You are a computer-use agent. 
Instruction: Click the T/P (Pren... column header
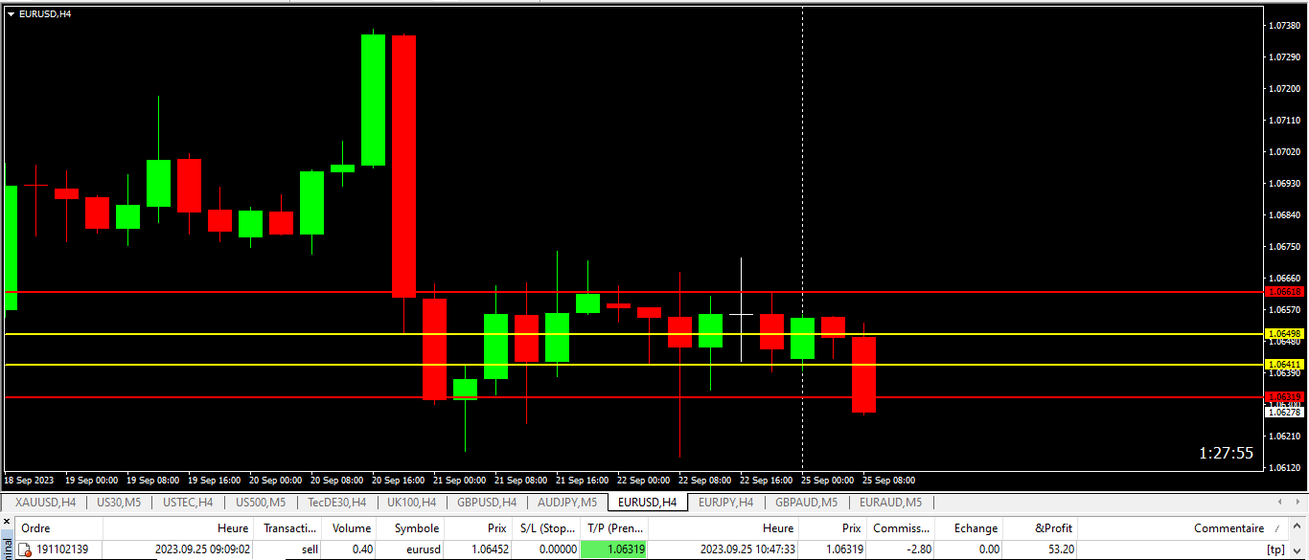pos(614,527)
